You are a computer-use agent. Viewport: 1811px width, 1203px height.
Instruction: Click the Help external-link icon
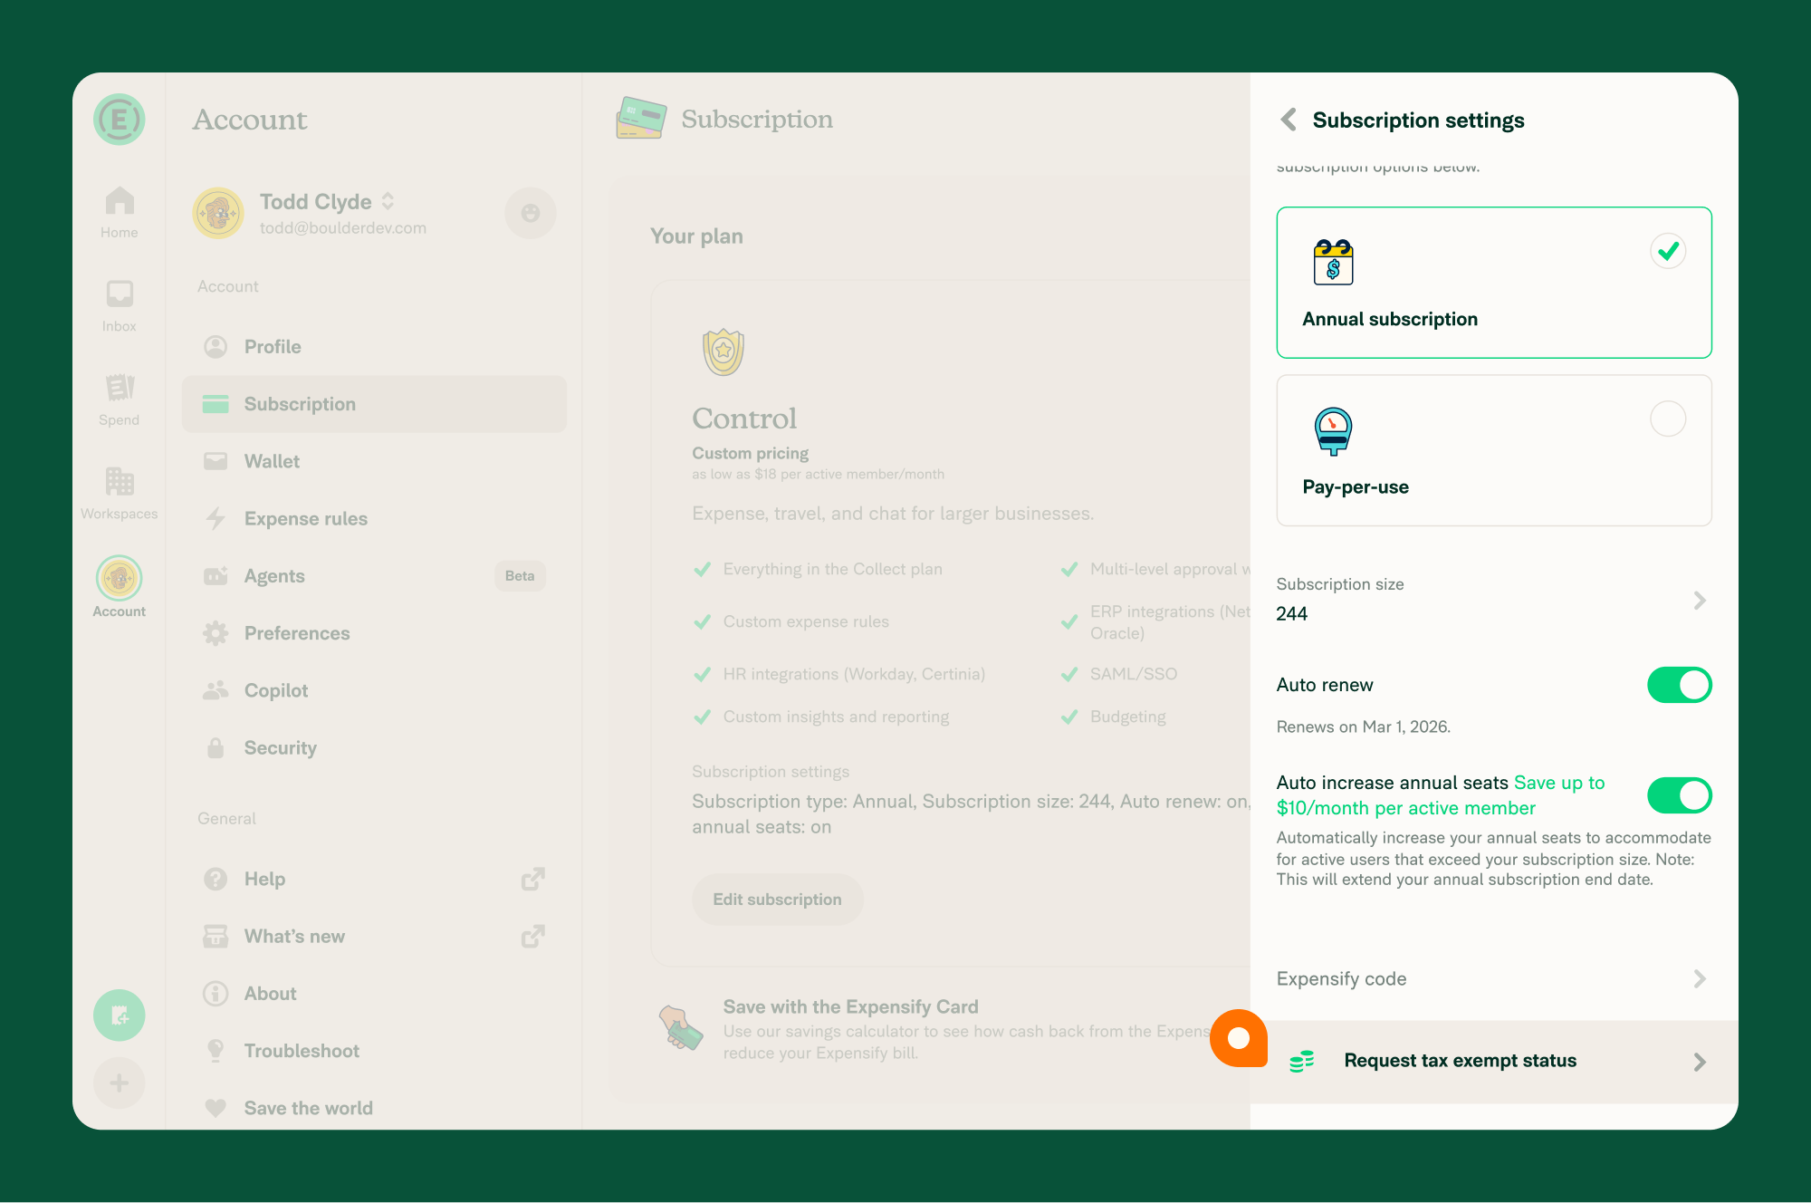[x=532, y=879]
